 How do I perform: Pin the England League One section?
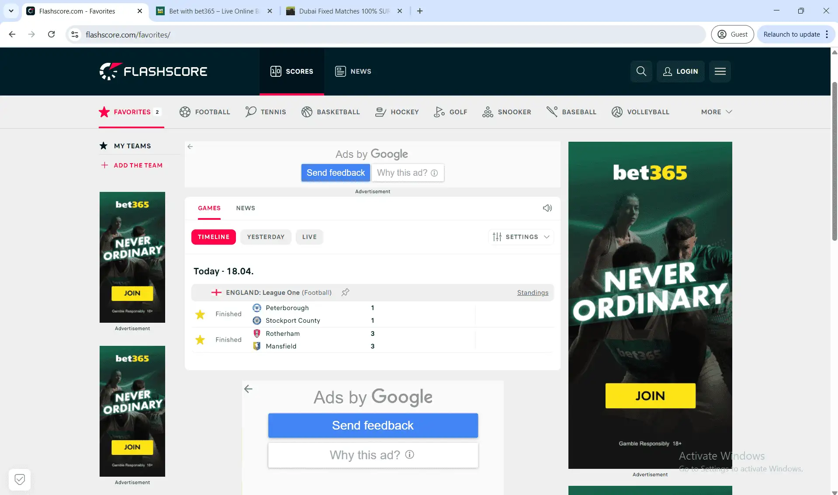[345, 292]
